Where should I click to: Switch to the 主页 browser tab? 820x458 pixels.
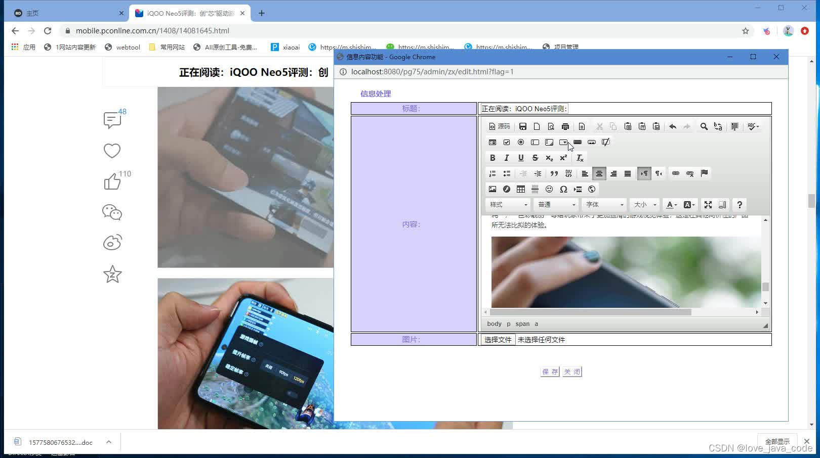pos(69,13)
